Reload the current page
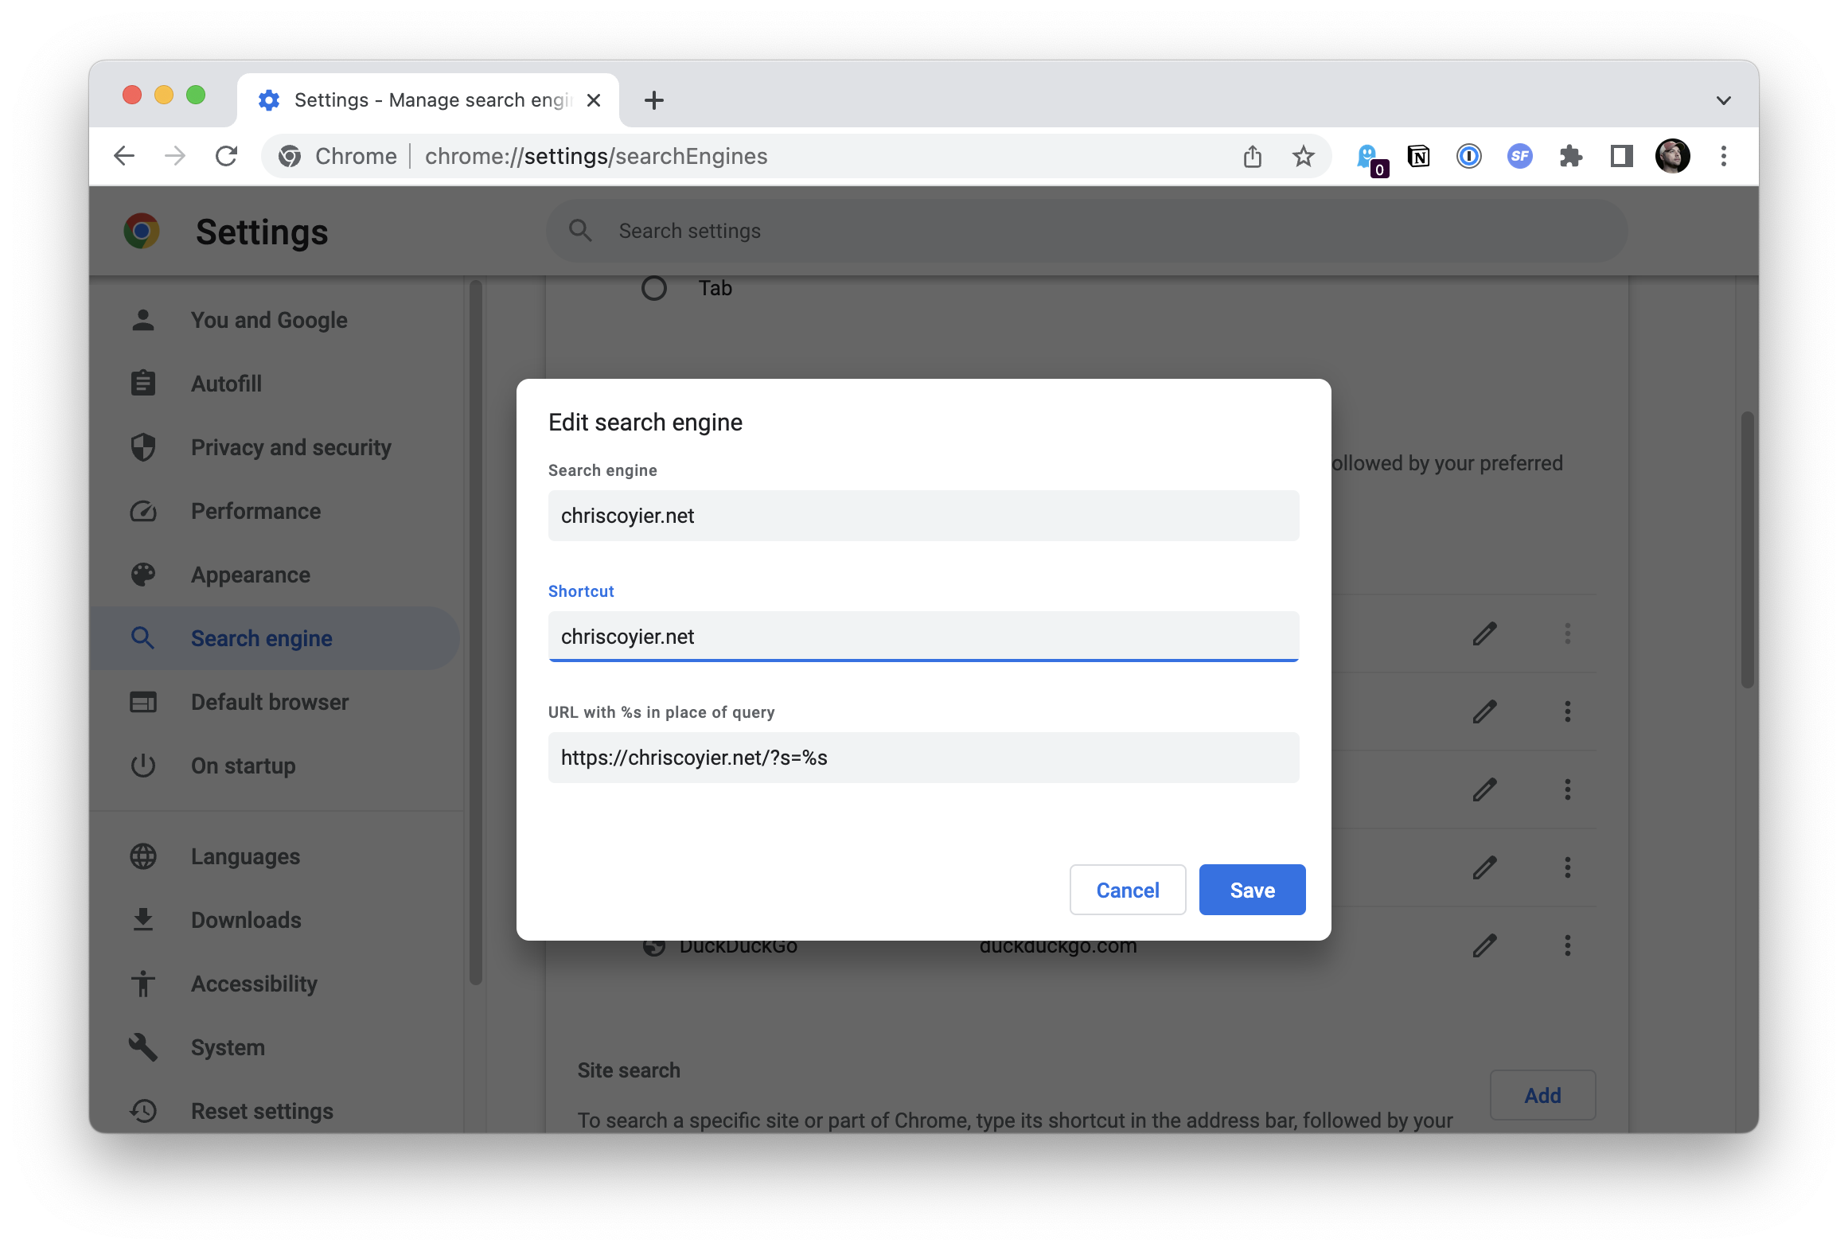1848x1251 pixels. [227, 156]
